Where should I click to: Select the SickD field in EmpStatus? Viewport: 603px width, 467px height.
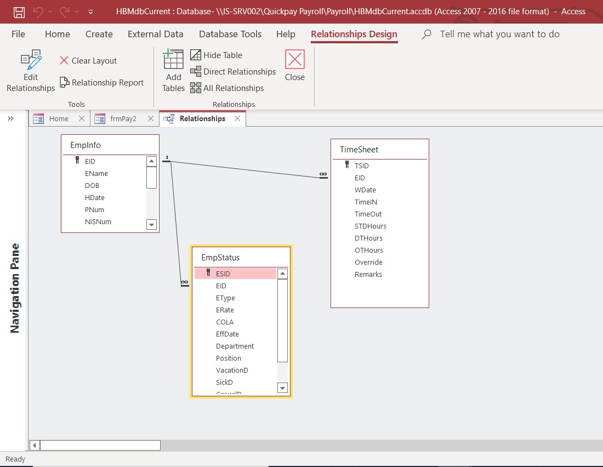224,383
